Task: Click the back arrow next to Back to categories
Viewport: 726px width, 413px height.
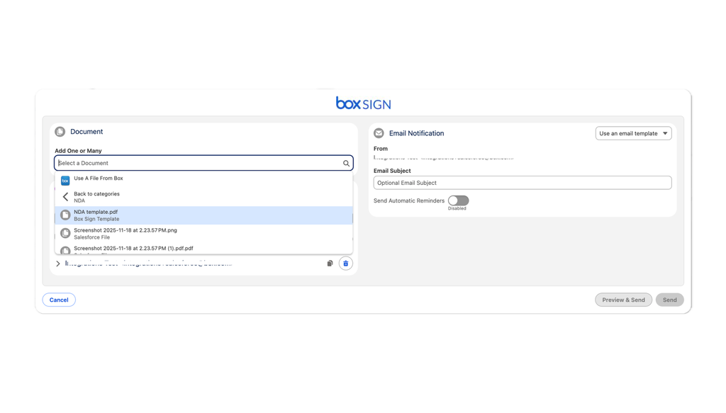Action: 65,197
